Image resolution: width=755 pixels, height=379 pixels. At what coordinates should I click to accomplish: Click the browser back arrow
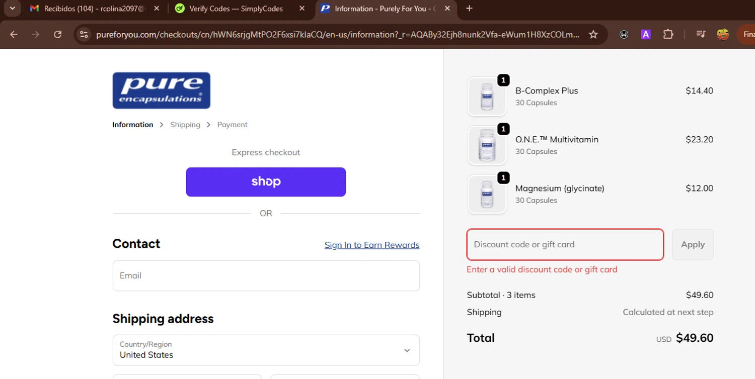(x=14, y=34)
